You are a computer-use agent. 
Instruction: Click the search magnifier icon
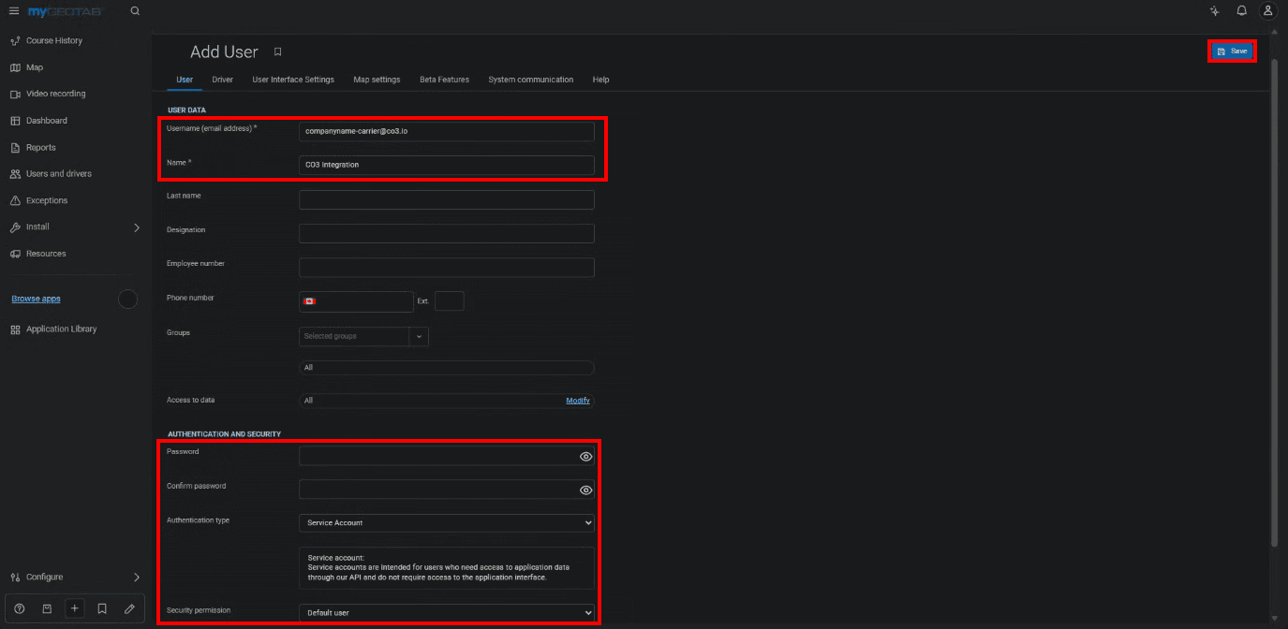[x=135, y=11]
